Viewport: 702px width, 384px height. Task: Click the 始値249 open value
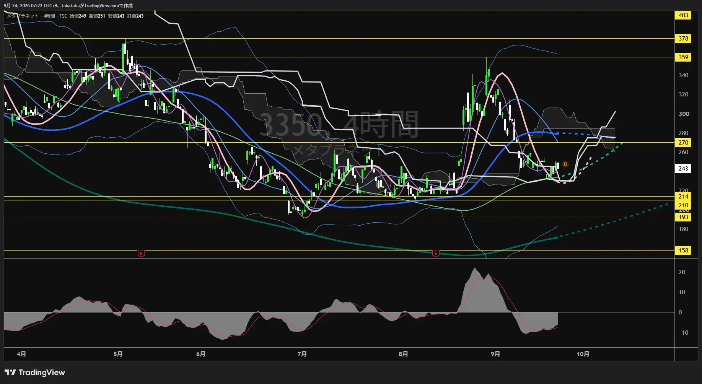click(x=78, y=16)
